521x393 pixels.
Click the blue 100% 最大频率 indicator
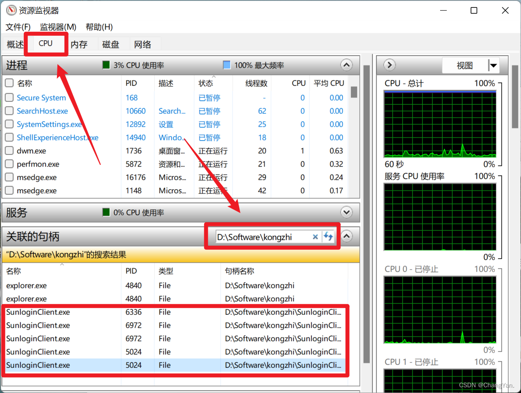227,65
